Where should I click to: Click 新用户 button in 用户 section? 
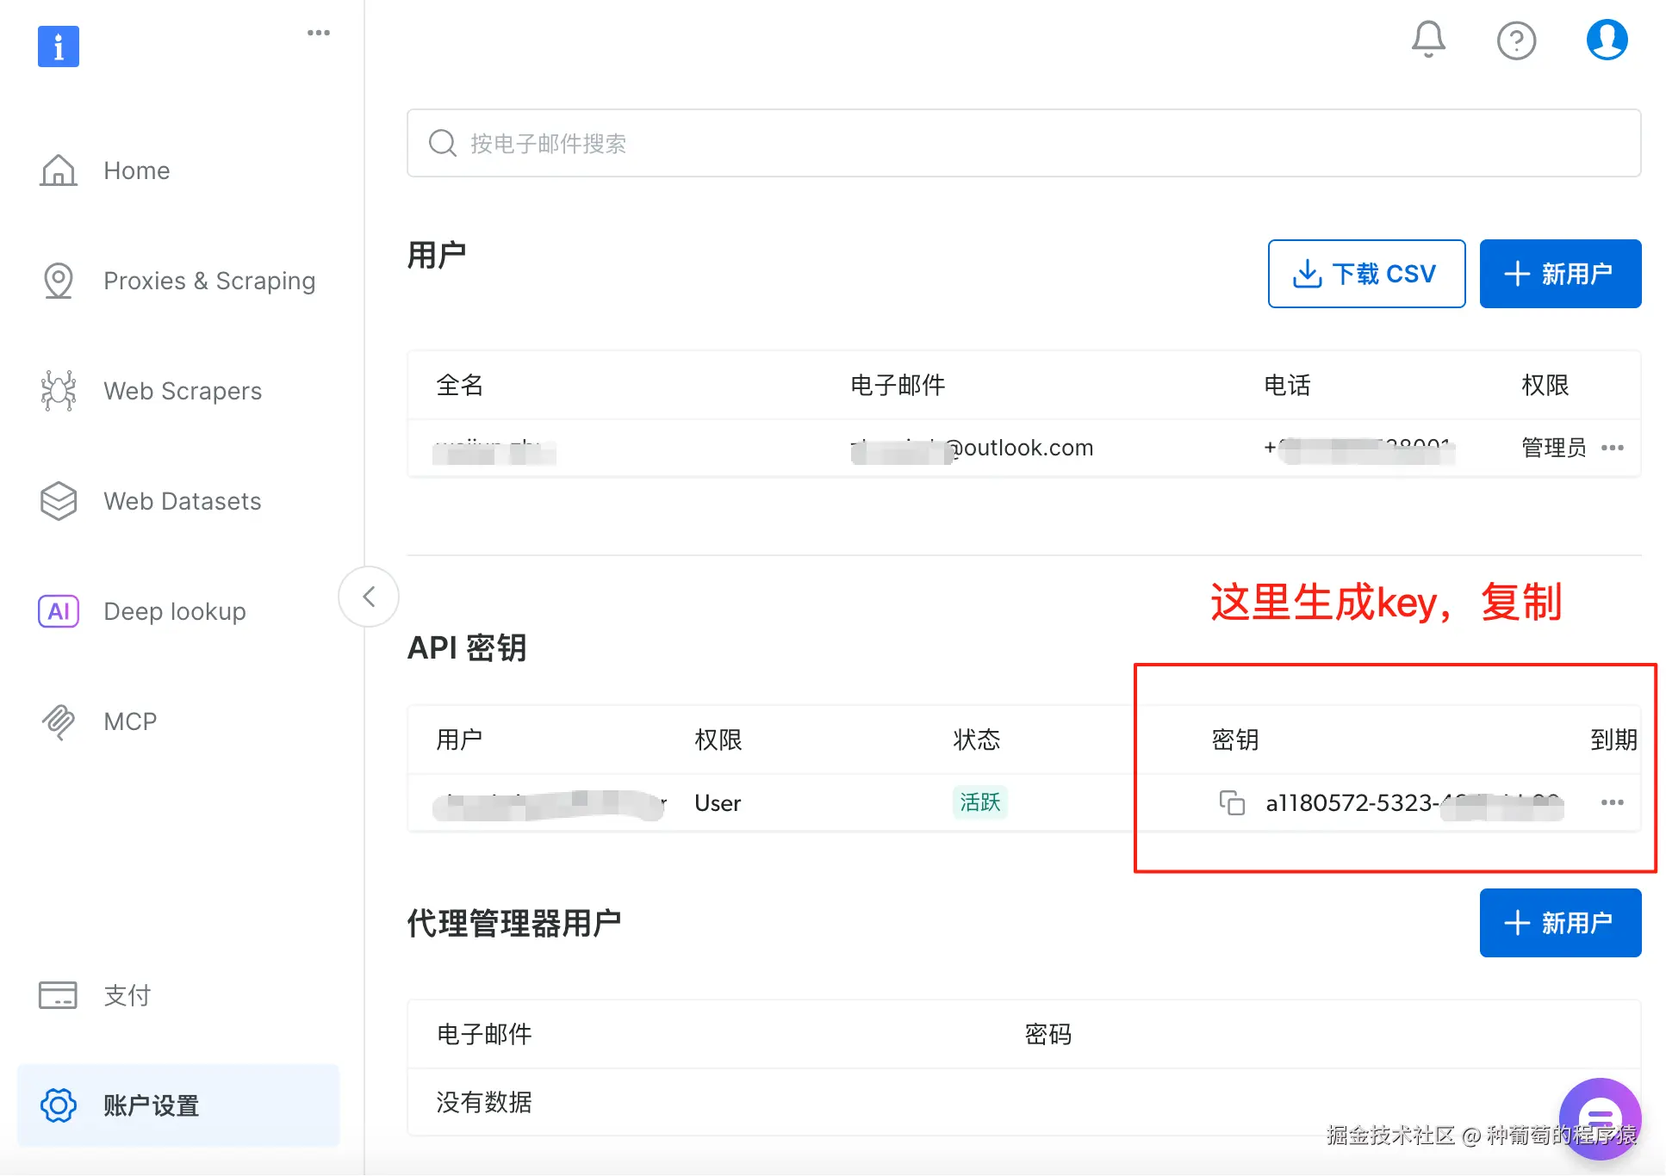[x=1560, y=274]
